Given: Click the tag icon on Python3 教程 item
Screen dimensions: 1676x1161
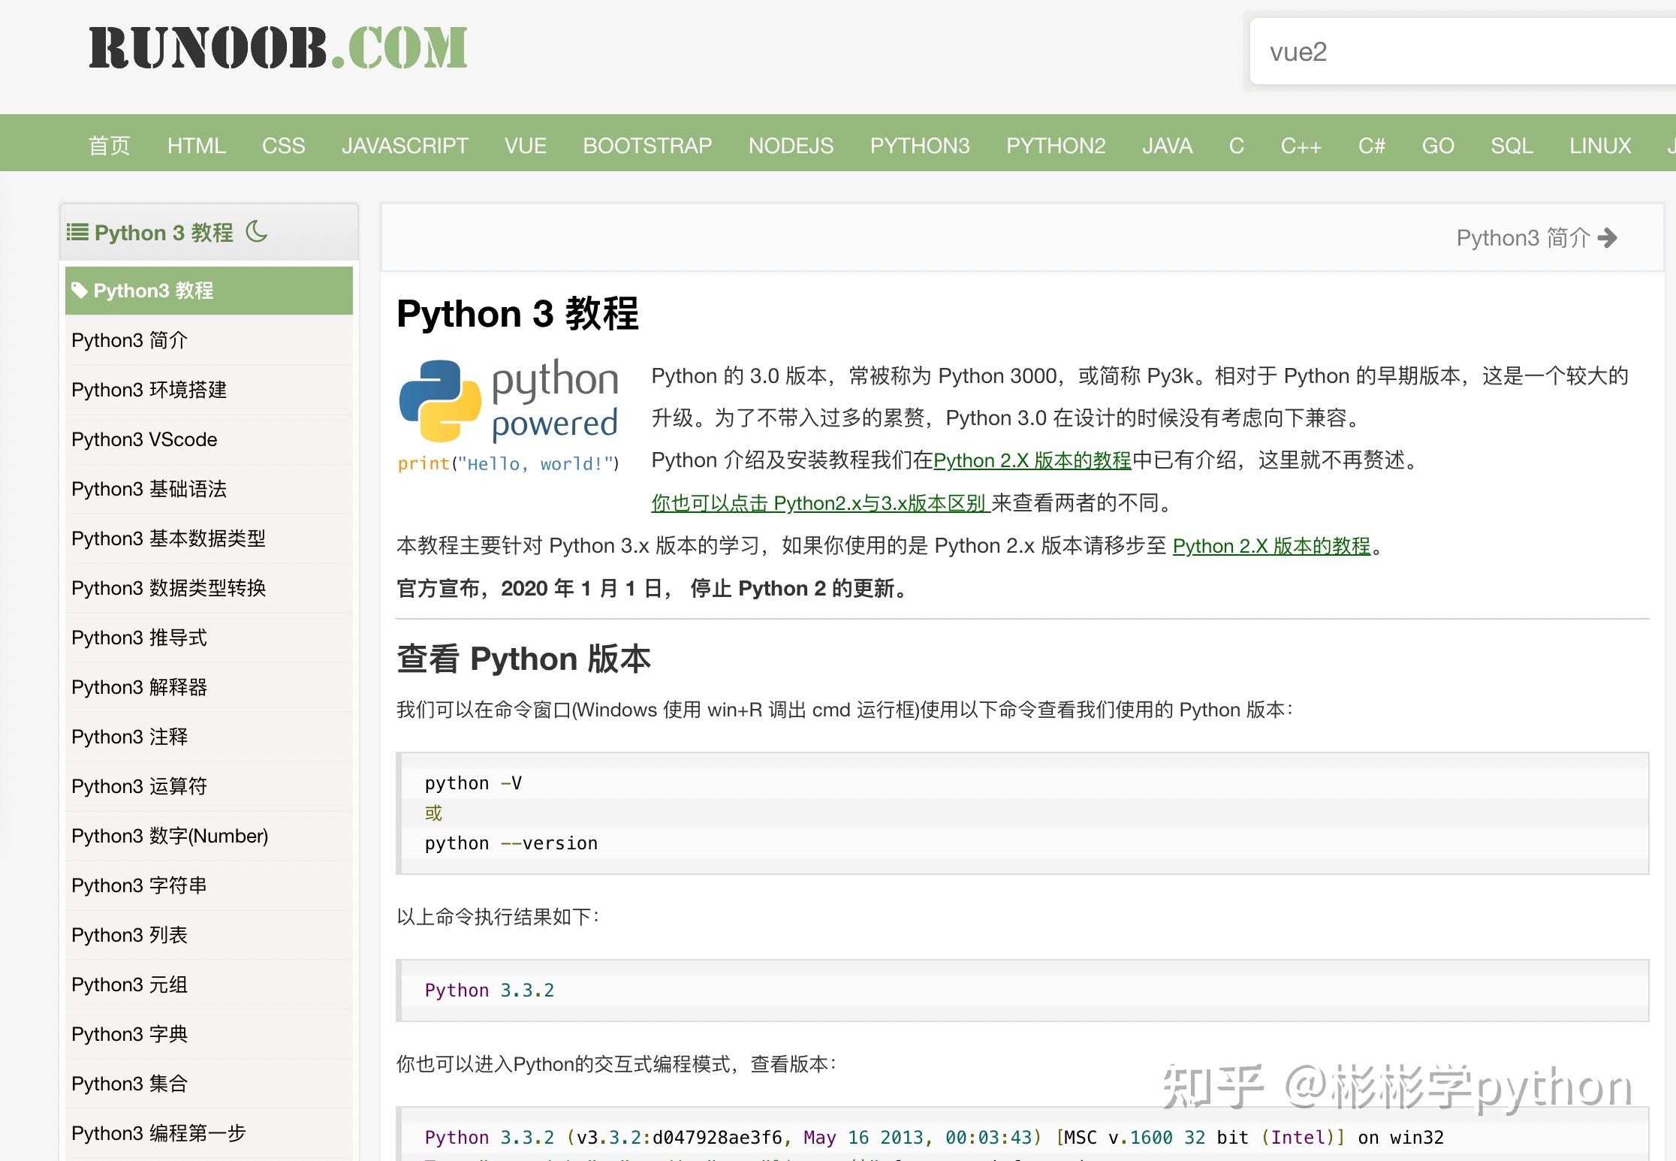Looking at the screenshot, I should pyautogui.click(x=79, y=290).
